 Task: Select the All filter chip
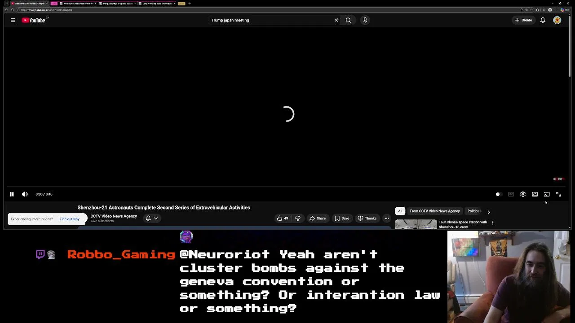point(400,211)
